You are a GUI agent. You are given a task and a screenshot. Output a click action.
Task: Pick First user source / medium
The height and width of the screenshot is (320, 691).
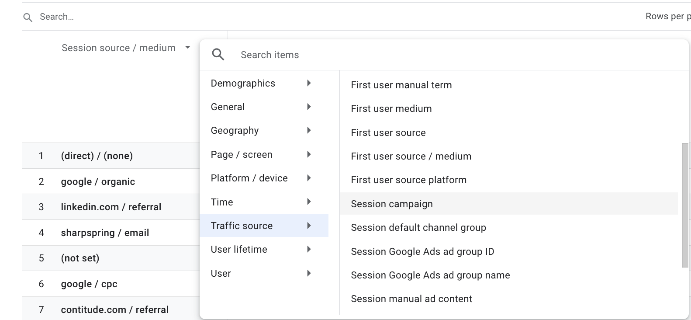pyautogui.click(x=411, y=156)
